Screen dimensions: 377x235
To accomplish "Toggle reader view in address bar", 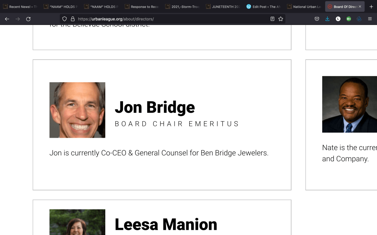I will [x=272, y=19].
